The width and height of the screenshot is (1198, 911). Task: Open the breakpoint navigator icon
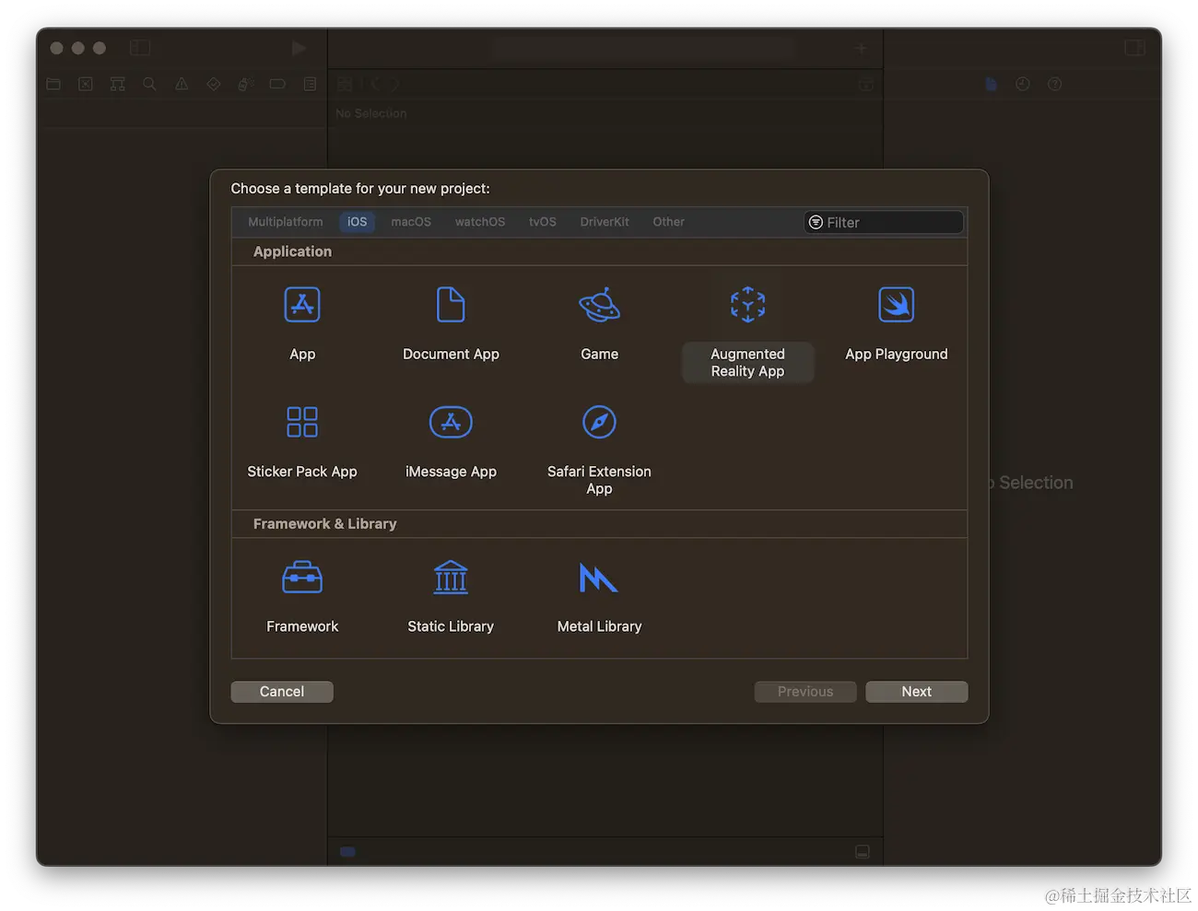pos(277,84)
